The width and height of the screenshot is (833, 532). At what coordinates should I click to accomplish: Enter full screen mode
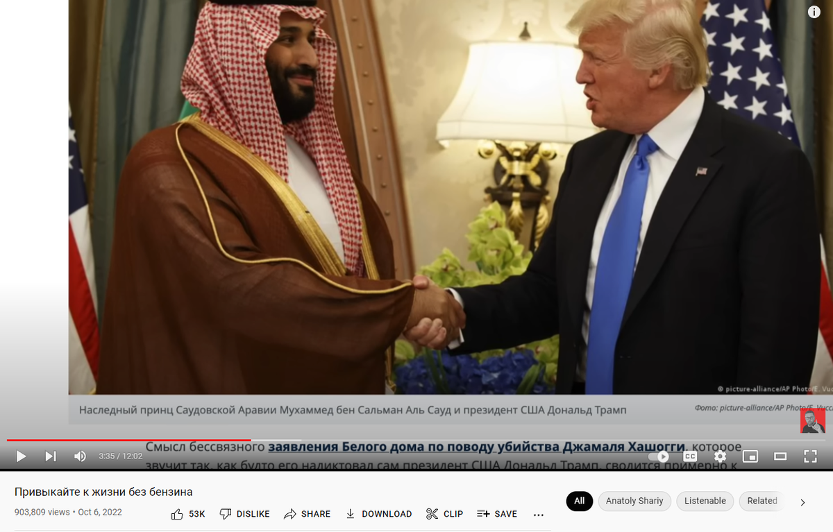pos(810,456)
